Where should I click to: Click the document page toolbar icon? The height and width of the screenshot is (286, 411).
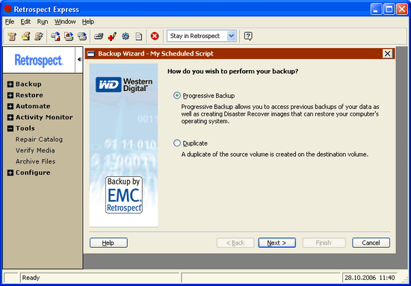pos(139,36)
